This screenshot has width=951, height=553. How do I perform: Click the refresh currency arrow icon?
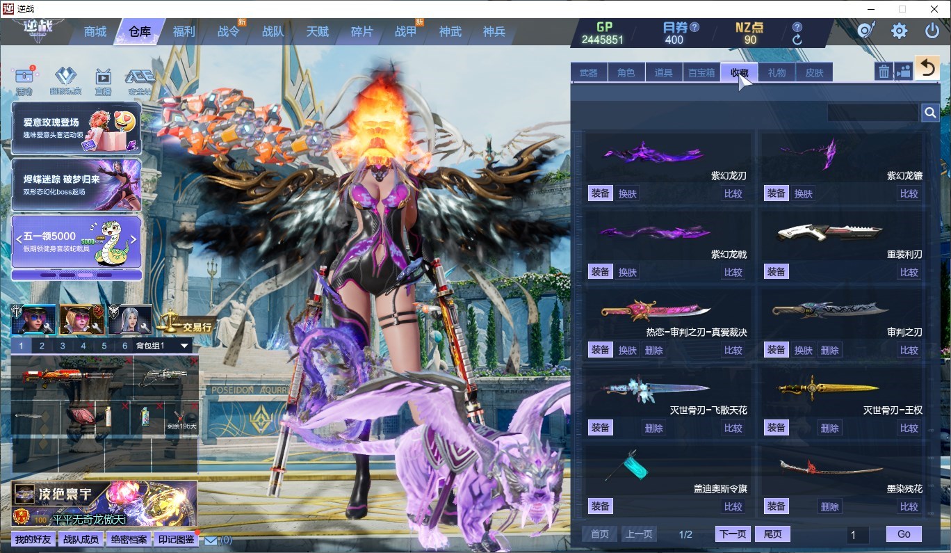tap(797, 40)
